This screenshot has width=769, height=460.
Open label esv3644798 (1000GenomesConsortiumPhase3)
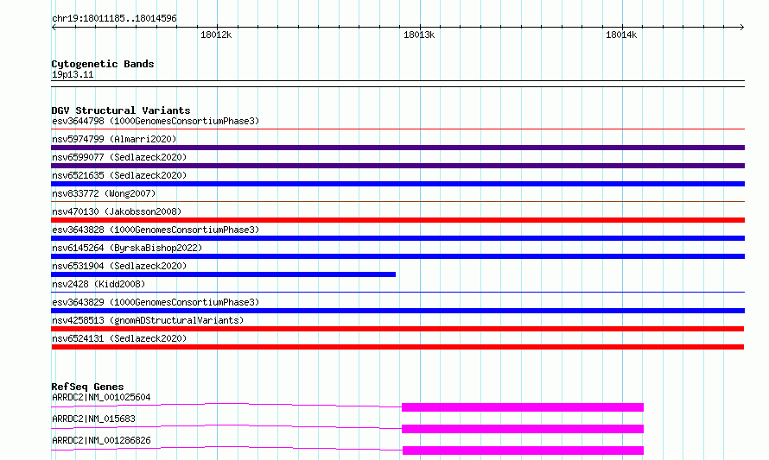pyautogui.click(x=156, y=121)
